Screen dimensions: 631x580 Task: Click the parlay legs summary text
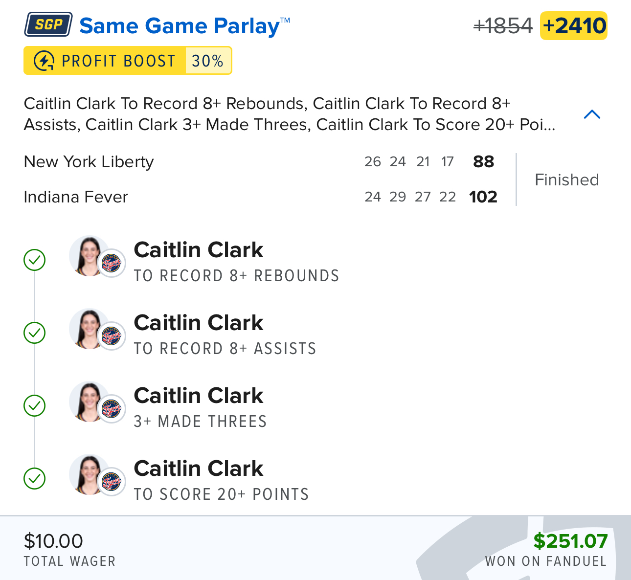[290, 114]
